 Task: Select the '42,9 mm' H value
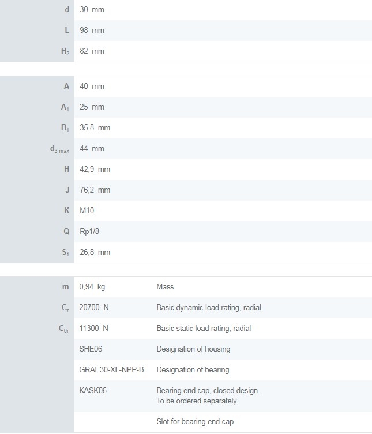95,169
